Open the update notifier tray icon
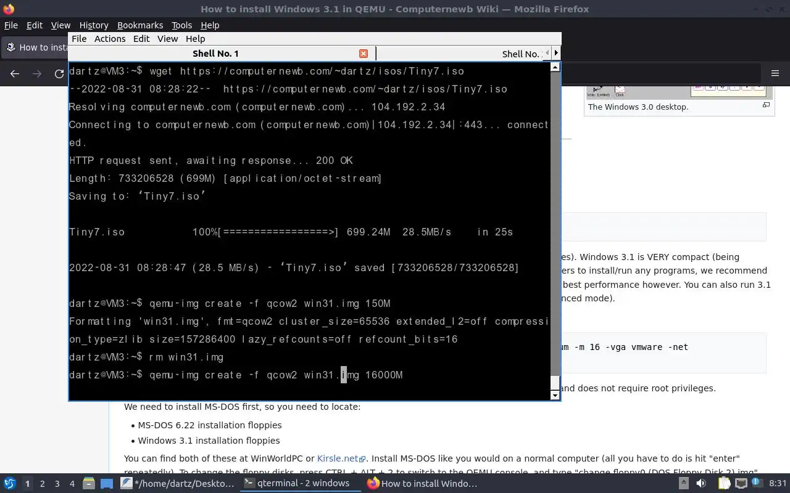Screen dimensions: 790x493 (x=757, y=483)
